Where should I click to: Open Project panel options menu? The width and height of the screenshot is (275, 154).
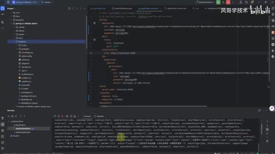coord(80,9)
